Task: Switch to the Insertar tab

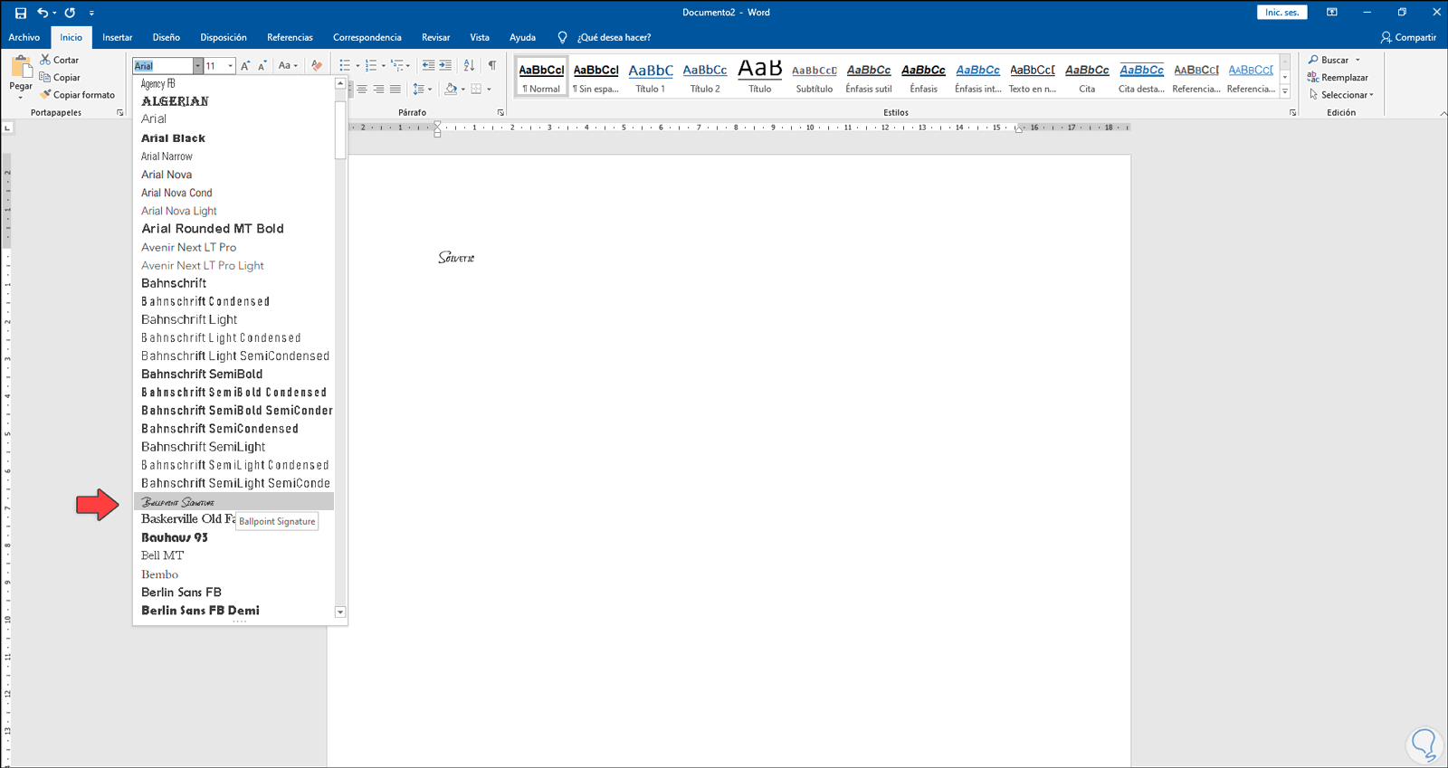Action: [x=118, y=37]
